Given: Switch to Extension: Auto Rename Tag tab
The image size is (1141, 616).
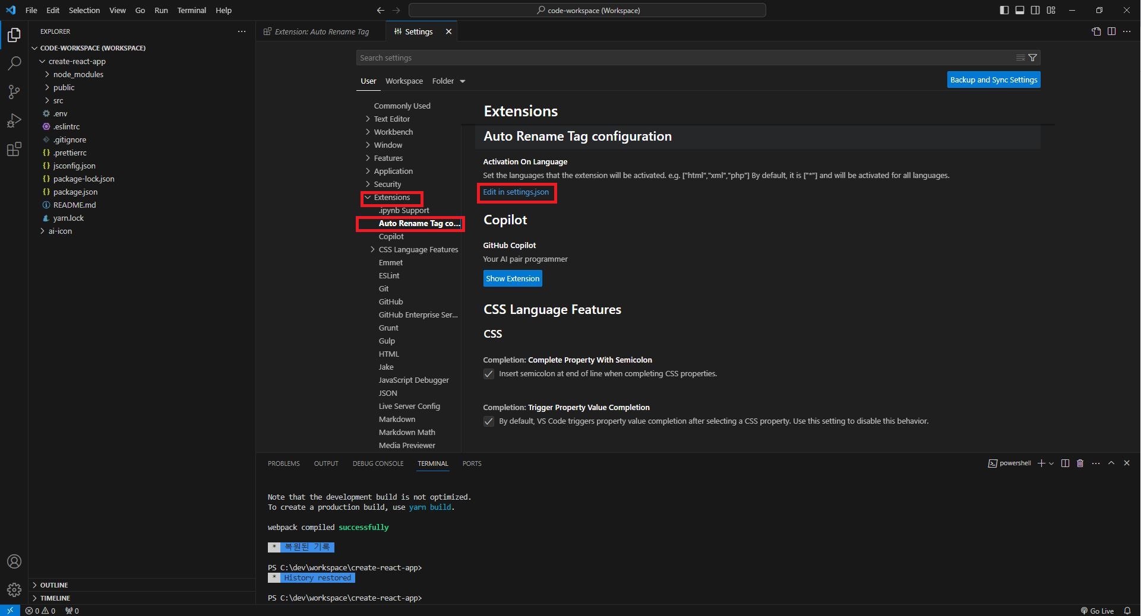Looking at the screenshot, I should tap(321, 31).
